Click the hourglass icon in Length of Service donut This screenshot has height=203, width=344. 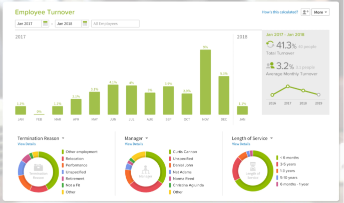click(253, 166)
